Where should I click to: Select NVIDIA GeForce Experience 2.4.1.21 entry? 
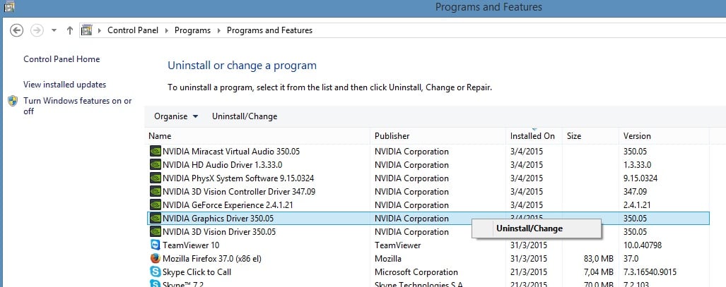pos(228,205)
